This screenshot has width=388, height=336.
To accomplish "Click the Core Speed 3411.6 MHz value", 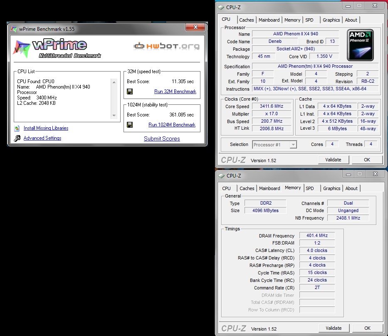I will pos(272,106).
